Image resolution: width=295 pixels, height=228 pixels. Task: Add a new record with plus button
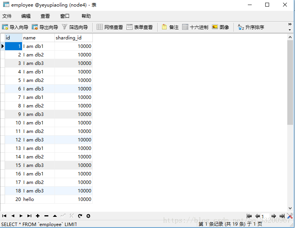(38, 216)
